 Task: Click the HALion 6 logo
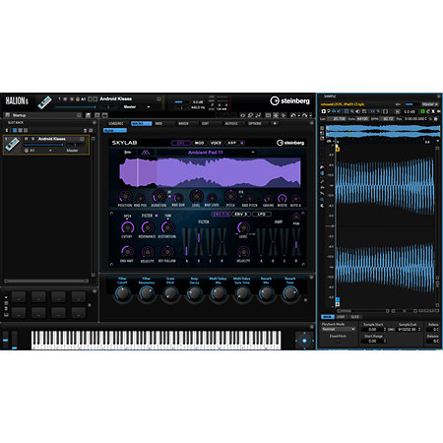pyautogui.click(x=17, y=100)
